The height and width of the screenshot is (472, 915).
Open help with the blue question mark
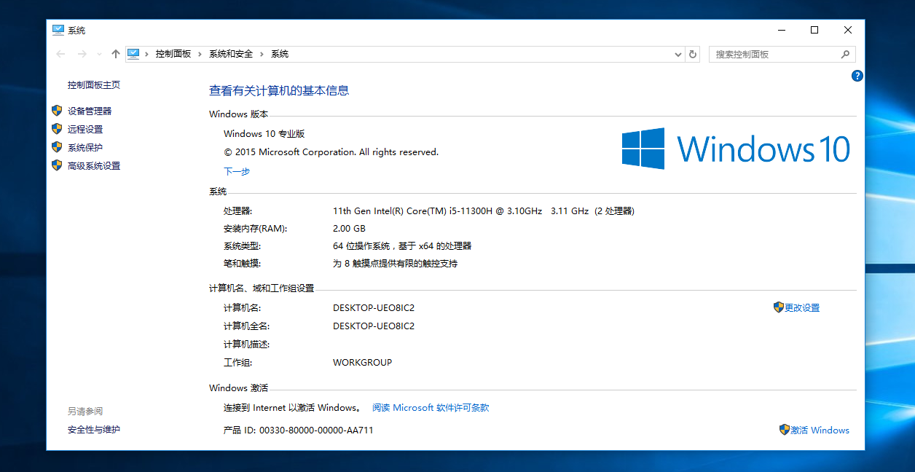point(857,76)
